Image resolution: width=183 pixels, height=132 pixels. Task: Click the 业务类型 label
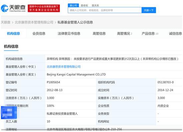103,114
